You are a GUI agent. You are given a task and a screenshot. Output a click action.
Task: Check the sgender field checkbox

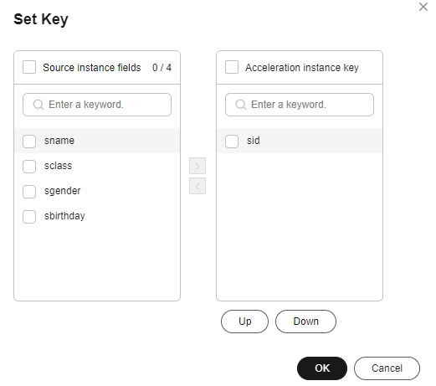[x=29, y=192]
